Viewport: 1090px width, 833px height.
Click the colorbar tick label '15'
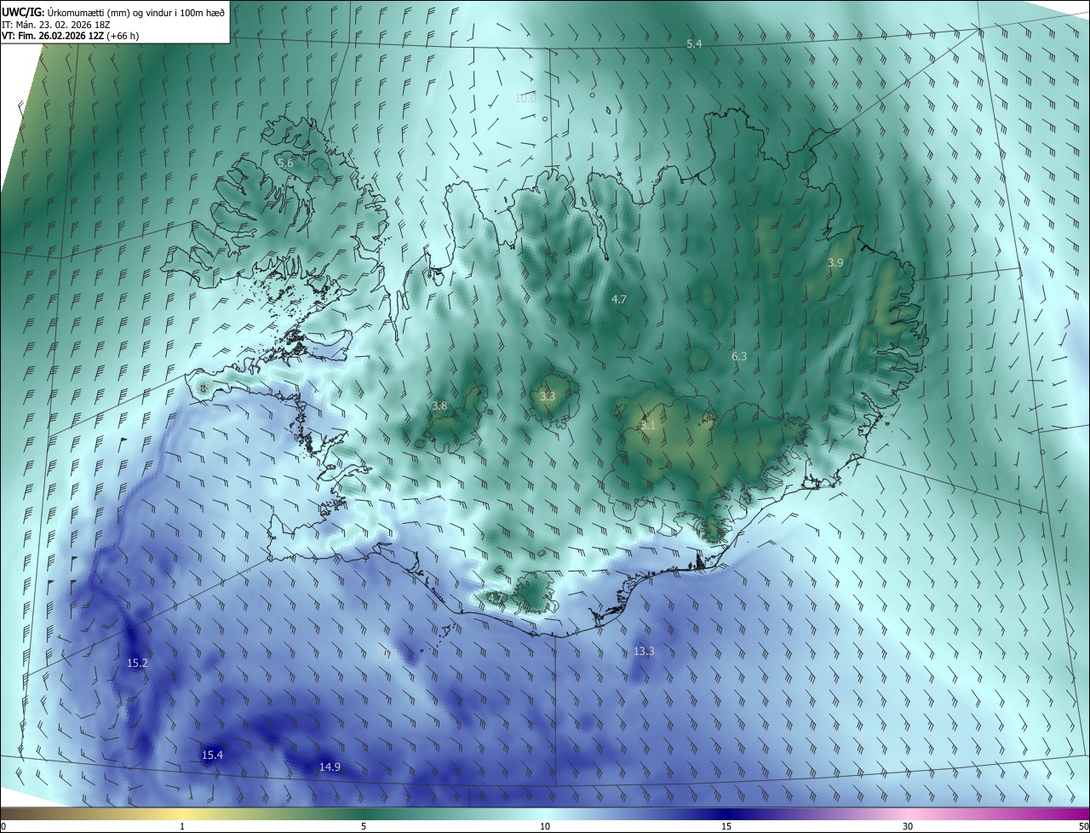click(726, 826)
